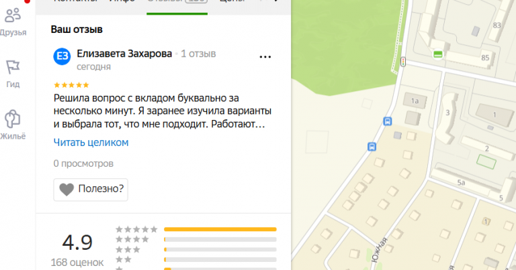Filter reviews by the three-star bar
Image resolution: width=516 pixels, height=270 pixels.
pos(220,250)
